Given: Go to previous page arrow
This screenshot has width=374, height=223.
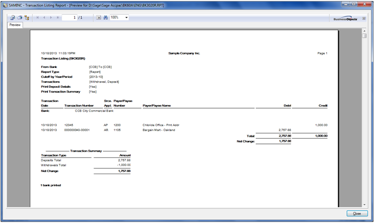Looking at the screenshot, I should [44, 17].
